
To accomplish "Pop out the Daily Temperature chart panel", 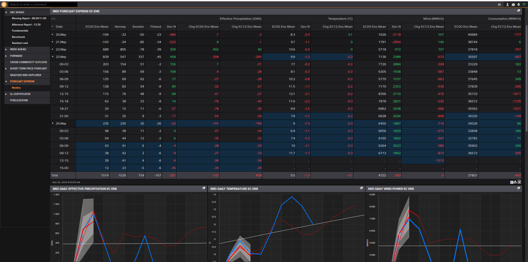I will point(361,188).
